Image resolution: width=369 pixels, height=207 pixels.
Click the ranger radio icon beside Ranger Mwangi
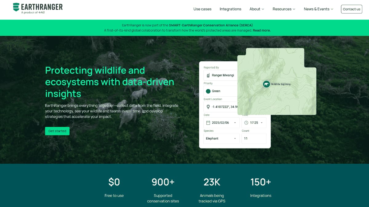pos(208,75)
